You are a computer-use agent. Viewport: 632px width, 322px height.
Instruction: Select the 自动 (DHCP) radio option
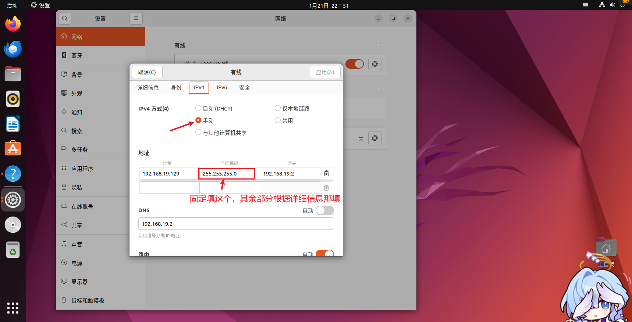click(x=198, y=108)
